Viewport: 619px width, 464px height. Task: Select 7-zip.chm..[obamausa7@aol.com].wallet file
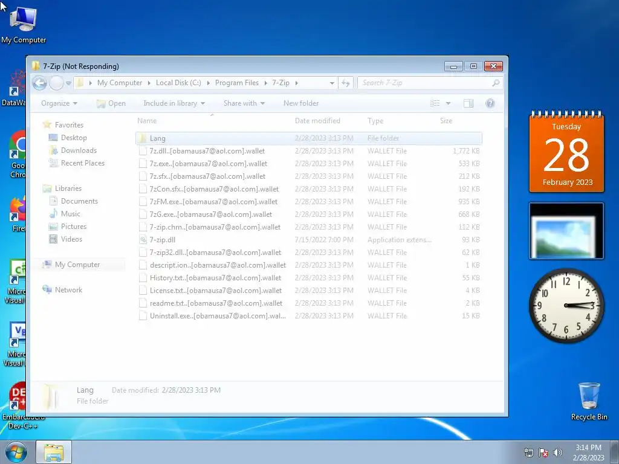click(x=309, y=227)
